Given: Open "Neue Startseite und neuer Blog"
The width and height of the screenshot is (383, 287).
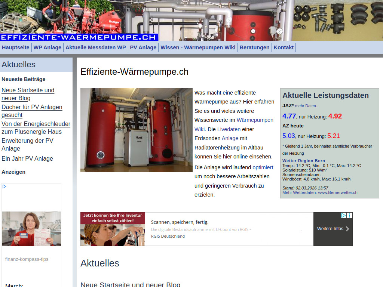Looking at the screenshot, I should [x=28, y=94].
